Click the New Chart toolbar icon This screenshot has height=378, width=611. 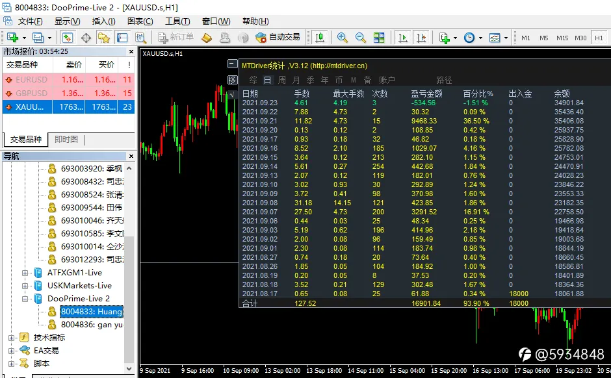click(x=12, y=38)
